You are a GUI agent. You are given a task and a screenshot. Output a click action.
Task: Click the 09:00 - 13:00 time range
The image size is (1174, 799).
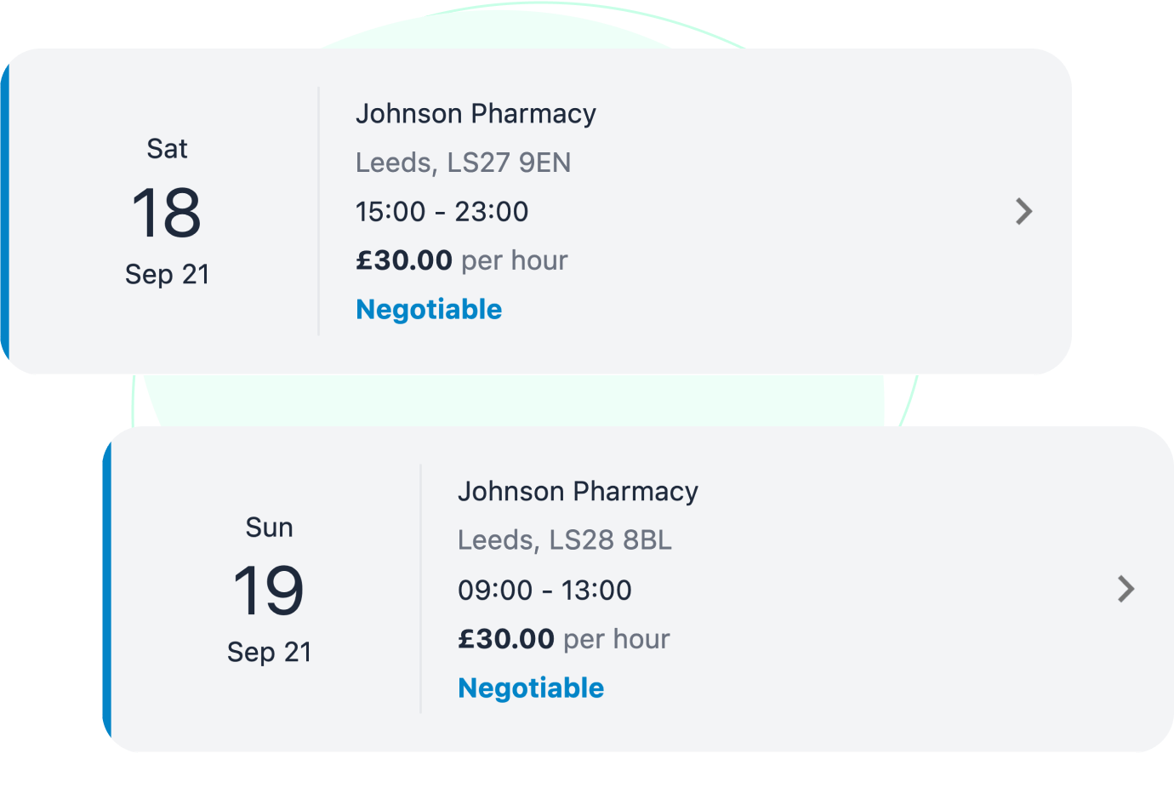[x=544, y=589]
